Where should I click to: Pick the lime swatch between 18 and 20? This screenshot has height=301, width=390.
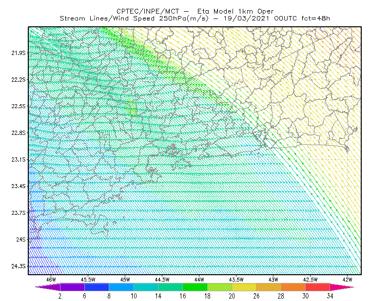pyautogui.click(x=220, y=287)
